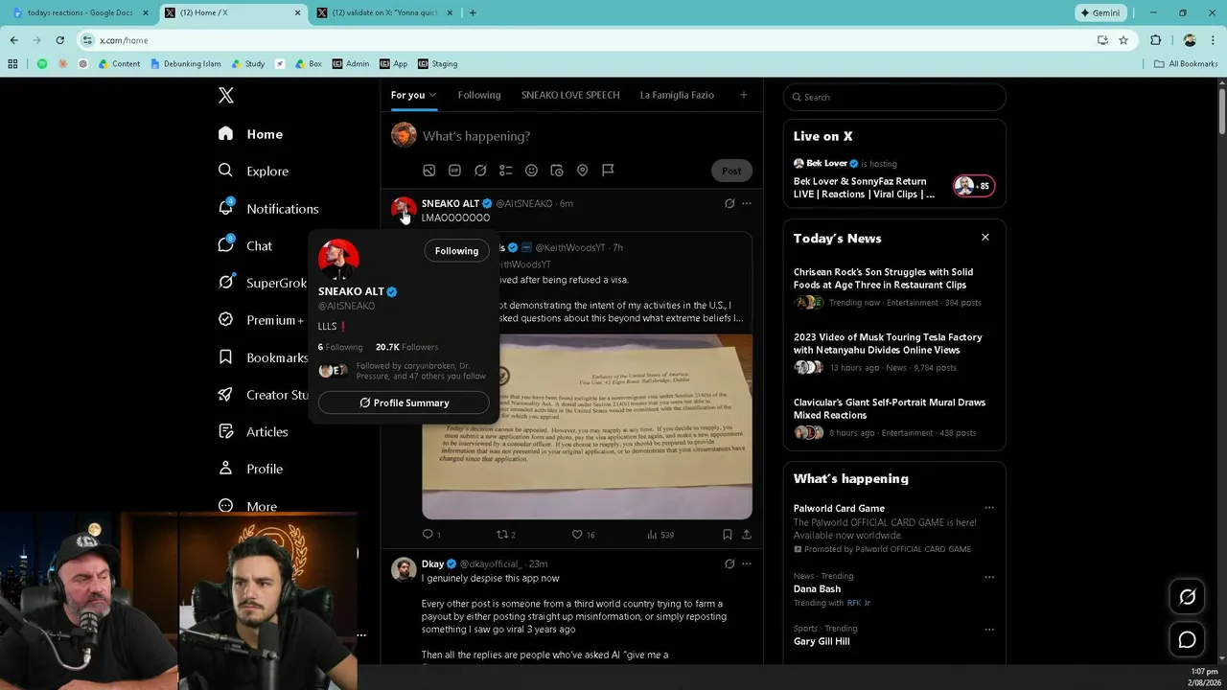Open the Staging bookmark
1227x690 pixels.
click(x=437, y=64)
